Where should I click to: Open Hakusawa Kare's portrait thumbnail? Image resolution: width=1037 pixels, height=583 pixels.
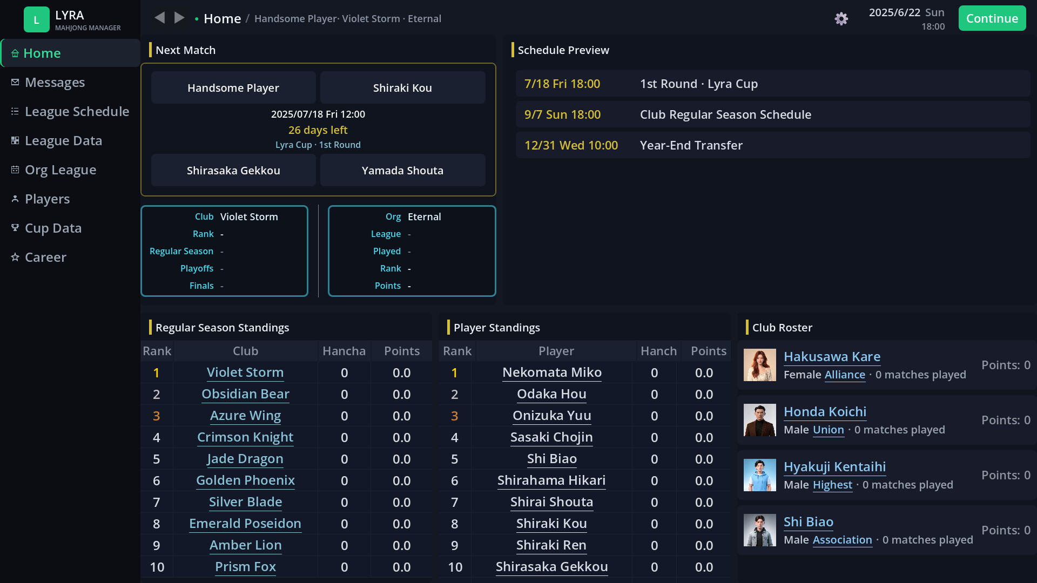click(759, 365)
